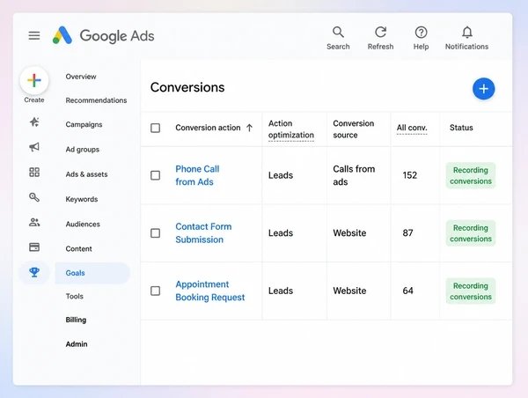Open Keywords in the sidebar
528x398 pixels.
click(82, 199)
